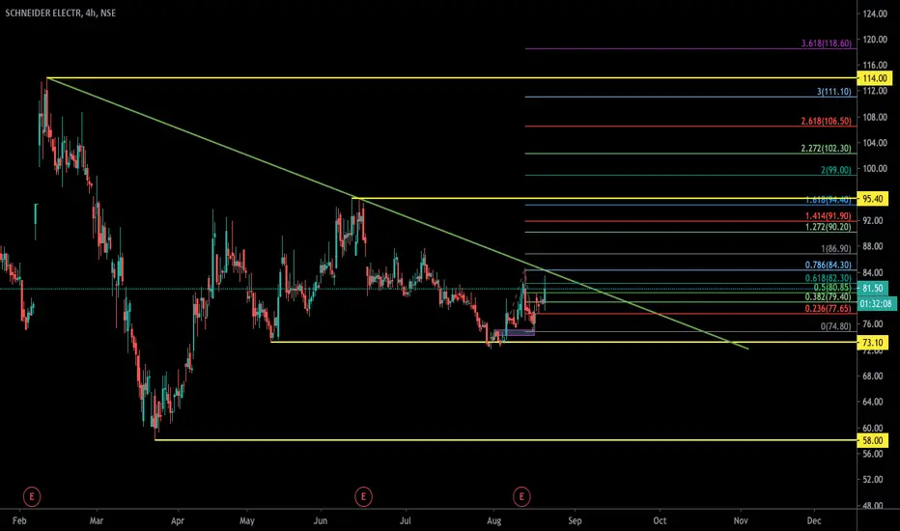This screenshot has height=531, width=900.
Task: Click the 120.00 price axis label
Action: tap(874, 39)
